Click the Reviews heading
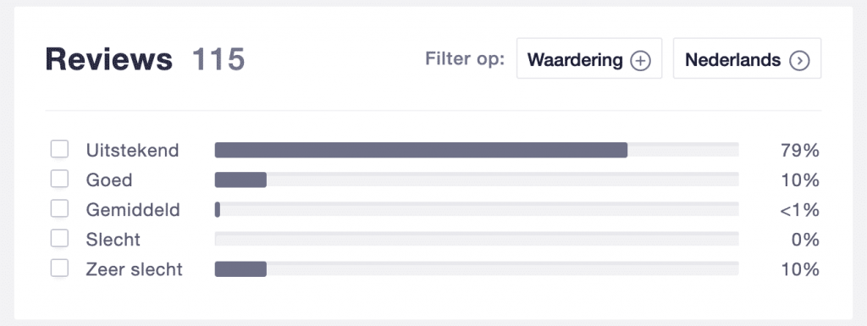The image size is (867, 326). pos(109,59)
